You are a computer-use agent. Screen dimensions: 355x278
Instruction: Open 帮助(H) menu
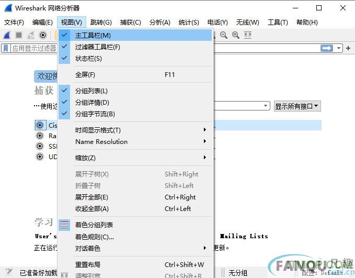(x=307, y=22)
